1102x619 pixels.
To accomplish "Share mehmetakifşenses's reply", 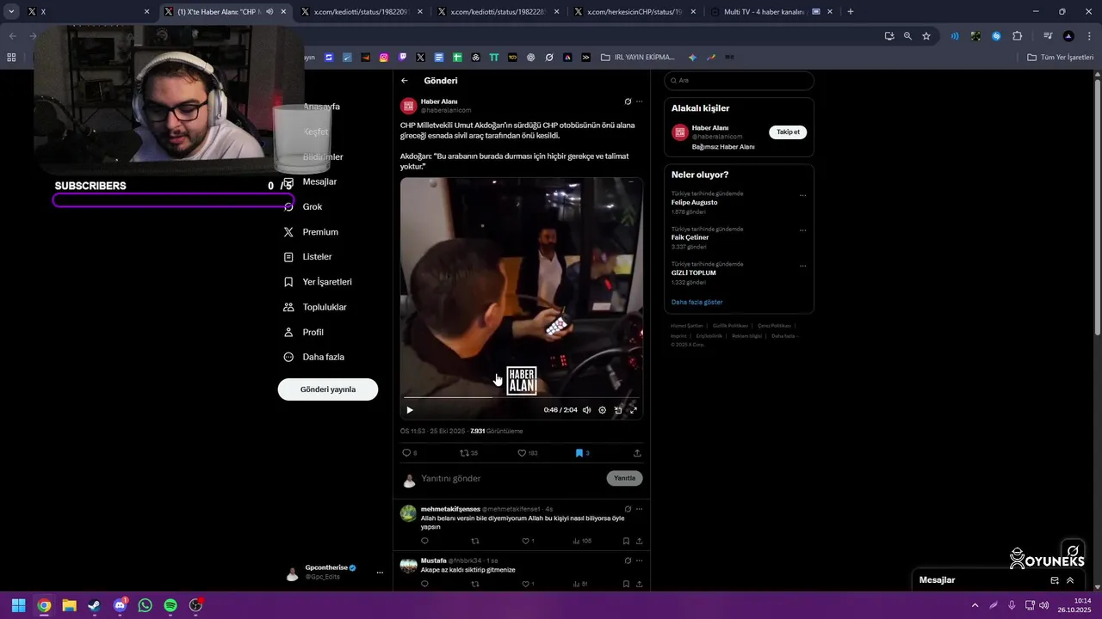I will [x=639, y=541].
